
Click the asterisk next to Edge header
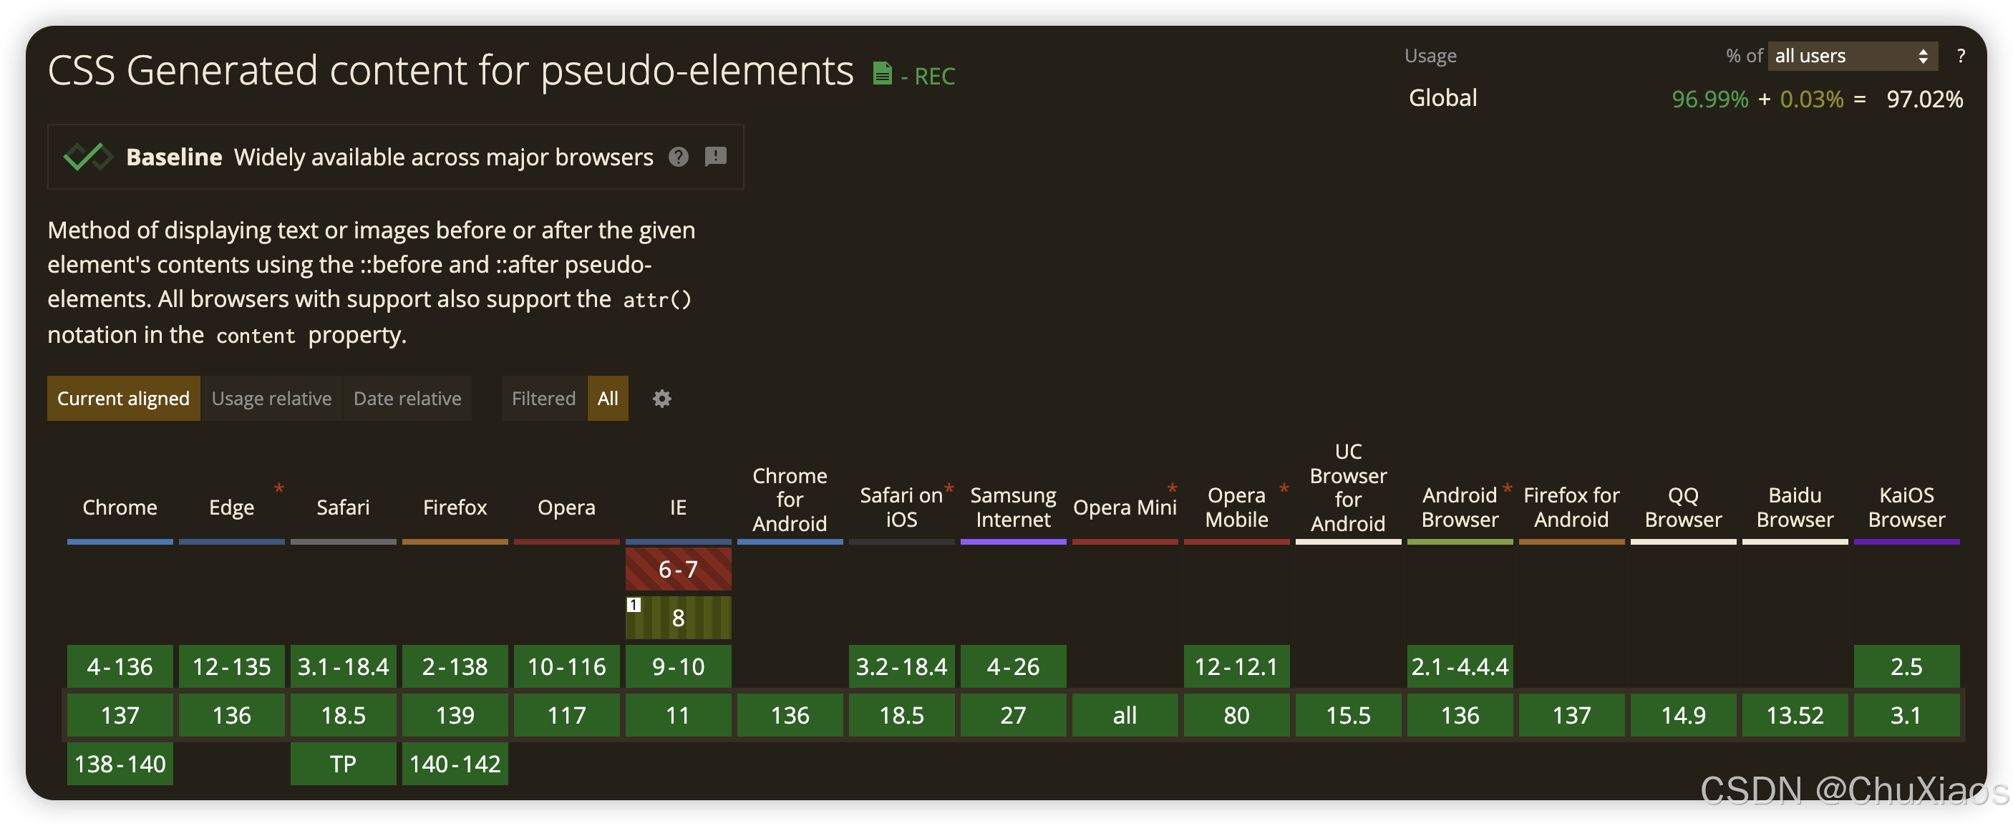279,488
